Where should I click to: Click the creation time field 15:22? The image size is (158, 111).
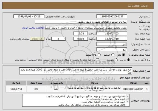81,34
